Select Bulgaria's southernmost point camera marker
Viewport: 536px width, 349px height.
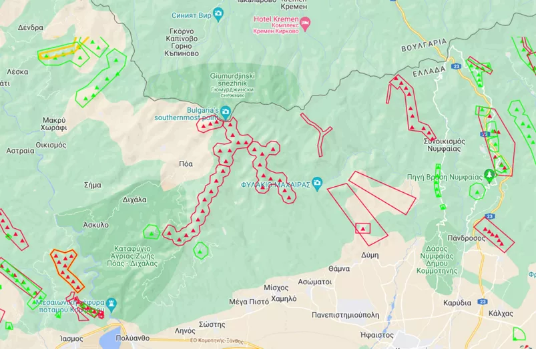(226, 112)
